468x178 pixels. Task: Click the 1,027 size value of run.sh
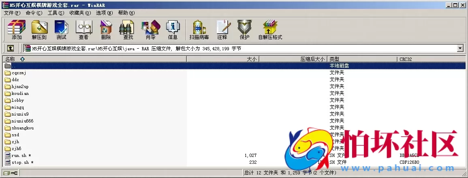click(x=250, y=155)
